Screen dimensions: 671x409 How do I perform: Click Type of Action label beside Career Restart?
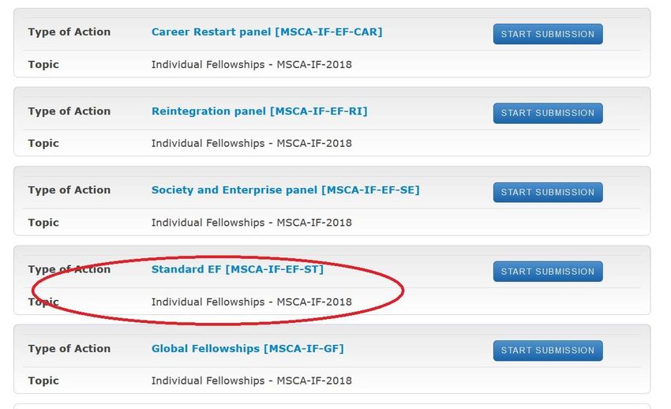(69, 32)
